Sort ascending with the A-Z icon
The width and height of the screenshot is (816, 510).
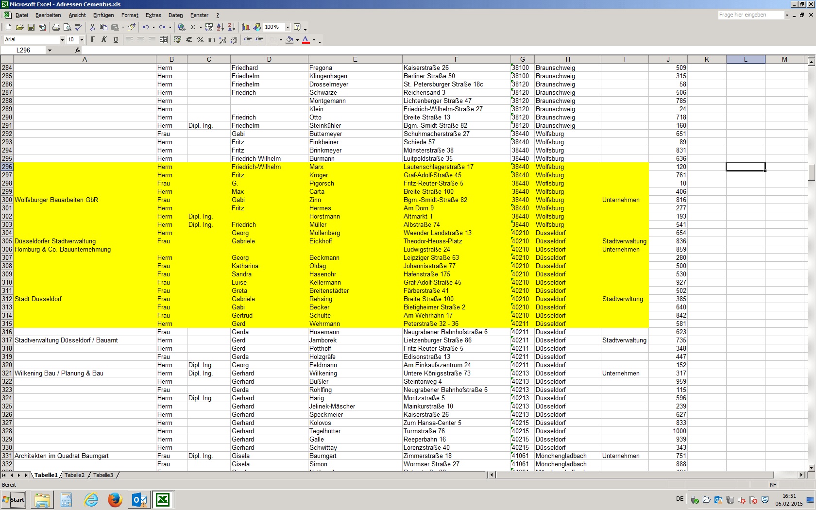click(221, 27)
